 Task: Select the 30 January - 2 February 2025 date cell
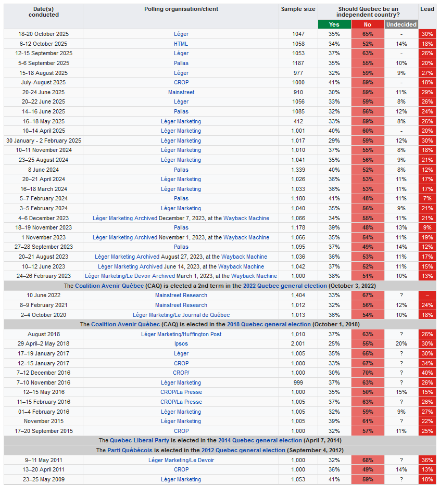[44, 141]
